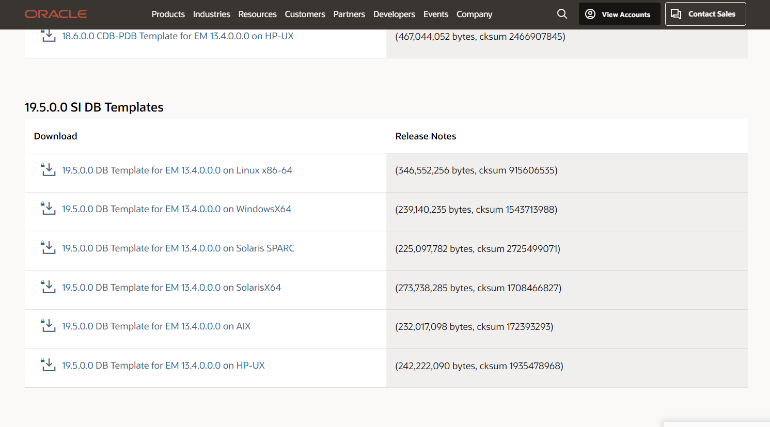
Task: Open the Industries menu
Action: coord(211,14)
